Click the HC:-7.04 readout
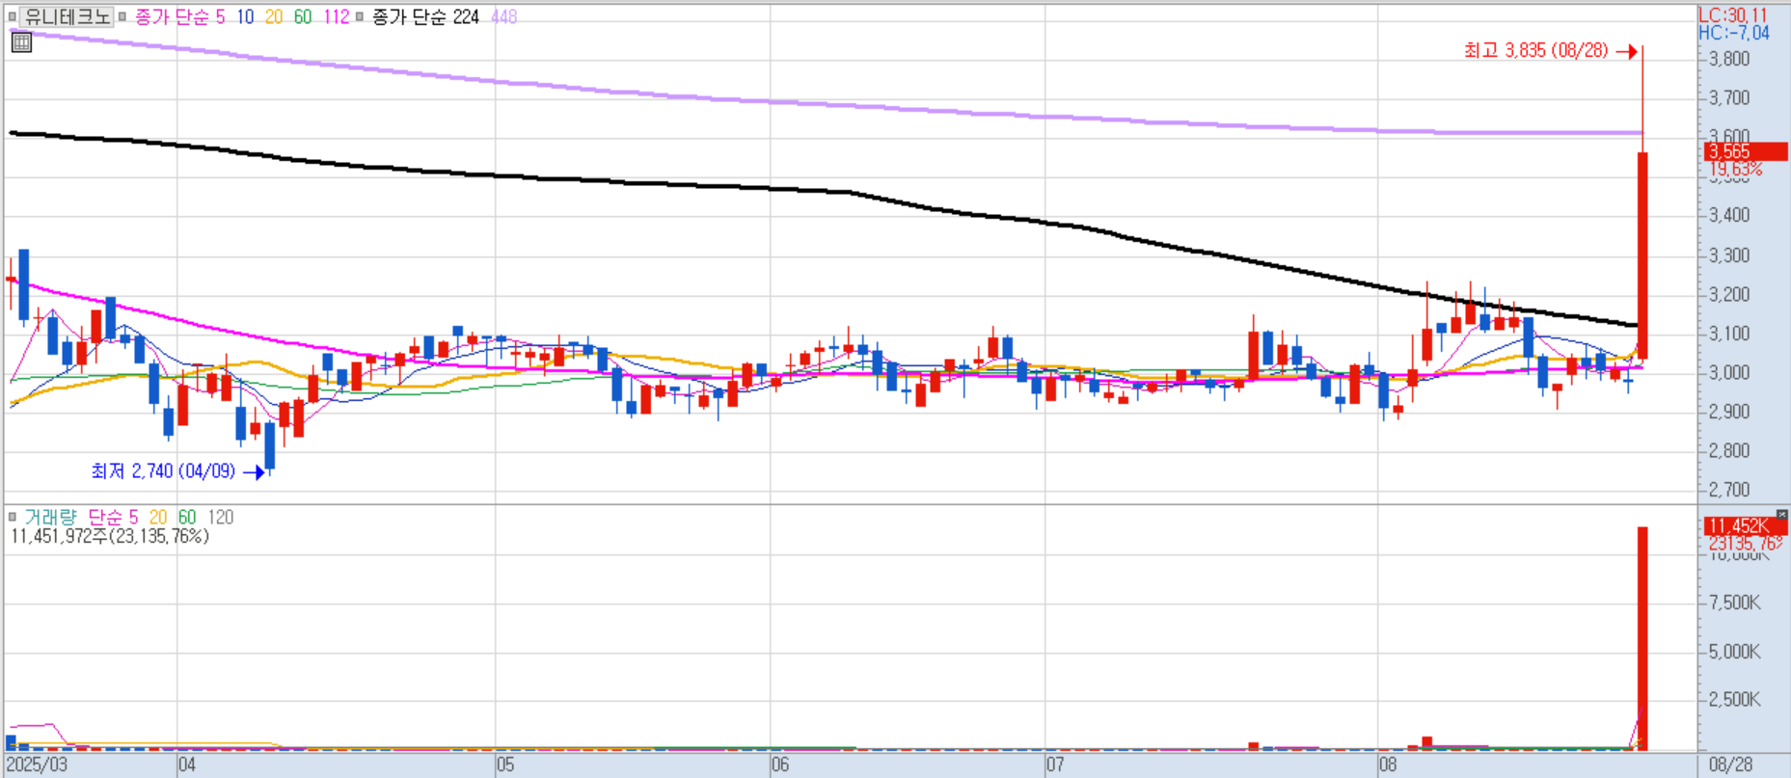Screen dimensions: 1791x778 (1734, 33)
